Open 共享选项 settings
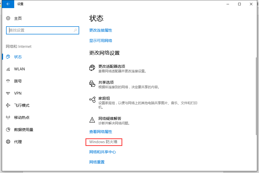This screenshot has width=259, height=173. [106, 82]
